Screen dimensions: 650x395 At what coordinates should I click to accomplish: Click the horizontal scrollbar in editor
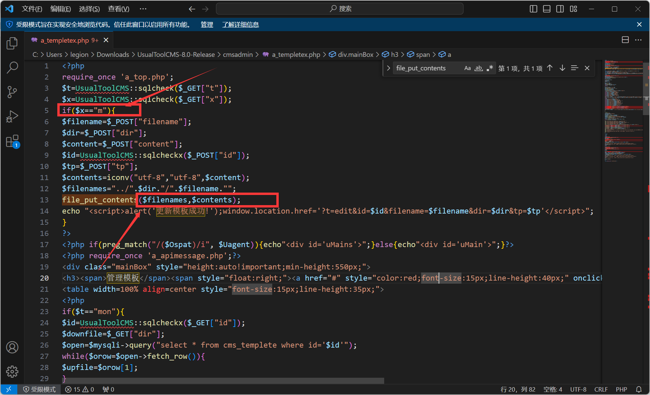click(223, 381)
